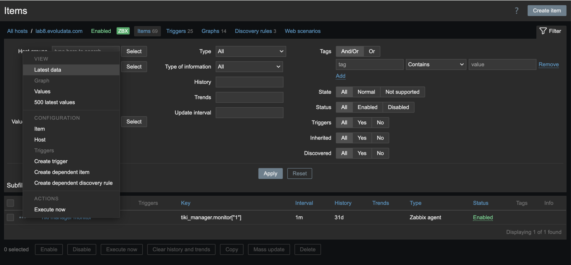Choose 500 latest values menu entry
Image resolution: width=571 pixels, height=265 pixels.
[71, 102]
